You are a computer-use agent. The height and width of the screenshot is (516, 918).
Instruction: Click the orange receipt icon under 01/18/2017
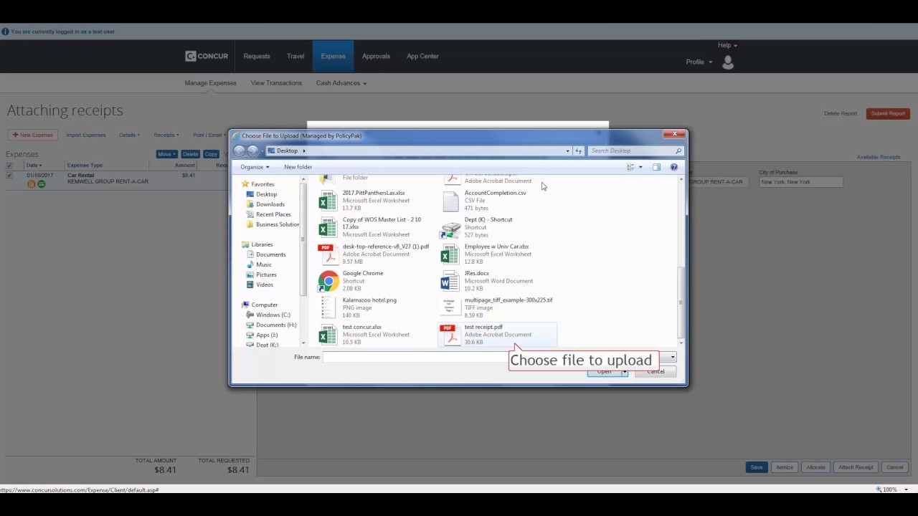32,184
